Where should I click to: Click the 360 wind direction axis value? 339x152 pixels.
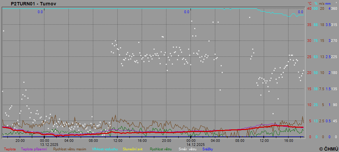[x=334, y=8]
